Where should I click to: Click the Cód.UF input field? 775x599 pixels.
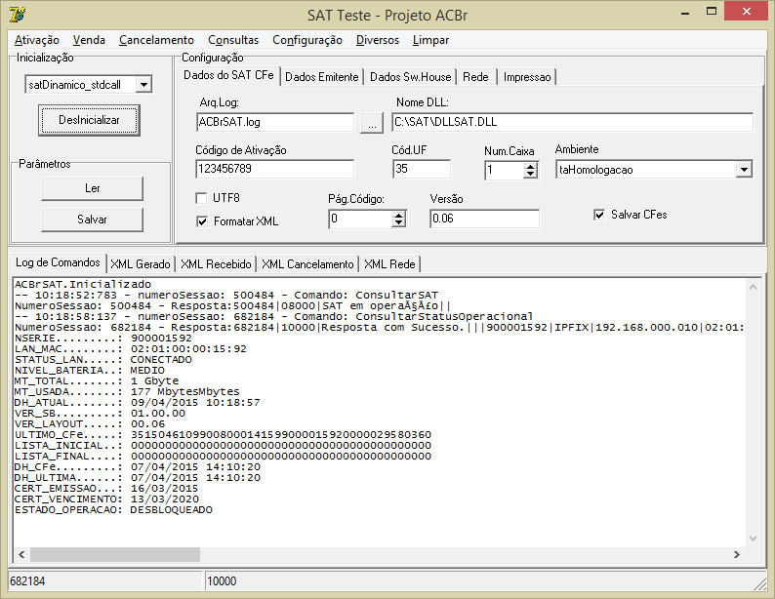point(422,169)
